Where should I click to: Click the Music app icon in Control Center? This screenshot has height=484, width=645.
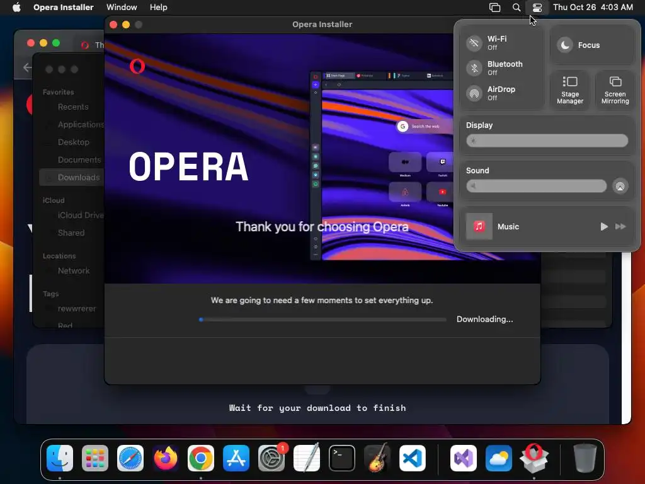(x=479, y=226)
